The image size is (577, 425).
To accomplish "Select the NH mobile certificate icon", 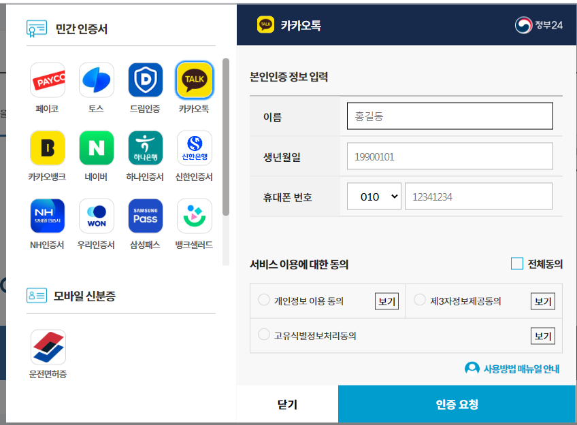I will [48, 216].
